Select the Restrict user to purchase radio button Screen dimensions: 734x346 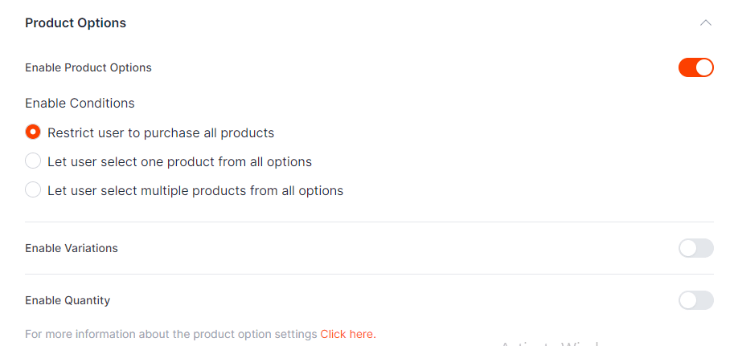tap(33, 132)
